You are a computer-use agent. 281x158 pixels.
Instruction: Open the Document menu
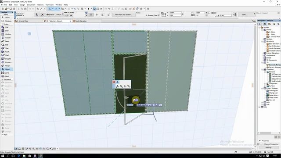pyautogui.click(x=31, y=5)
